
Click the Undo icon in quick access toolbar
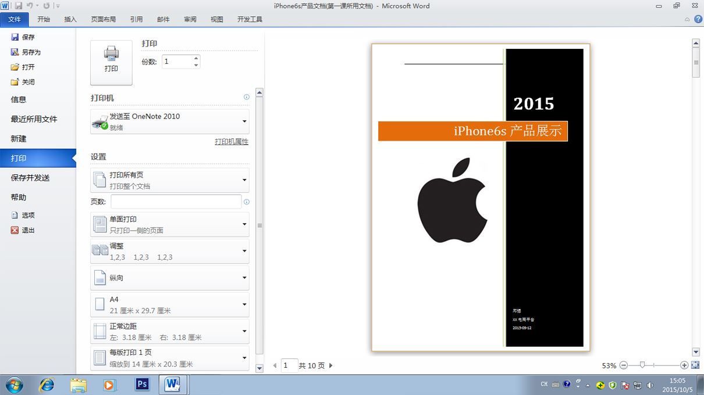tap(29, 6)
